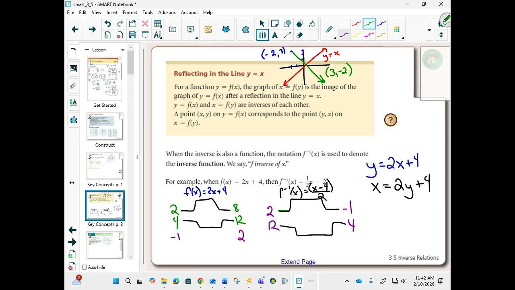Go to previous page with toolbar back arrow
The width and height of the screenshot is (515, 290).
[75, 29]
